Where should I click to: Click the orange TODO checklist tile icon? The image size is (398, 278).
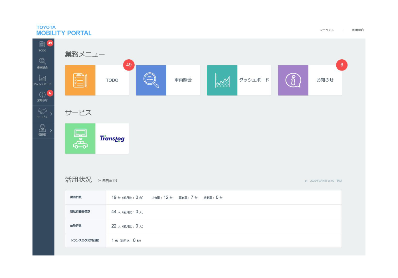[x=80, y=80]
